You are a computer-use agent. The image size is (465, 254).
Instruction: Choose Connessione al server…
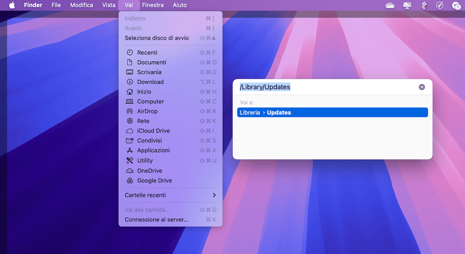pyautogui.click(x=171, y=220)
